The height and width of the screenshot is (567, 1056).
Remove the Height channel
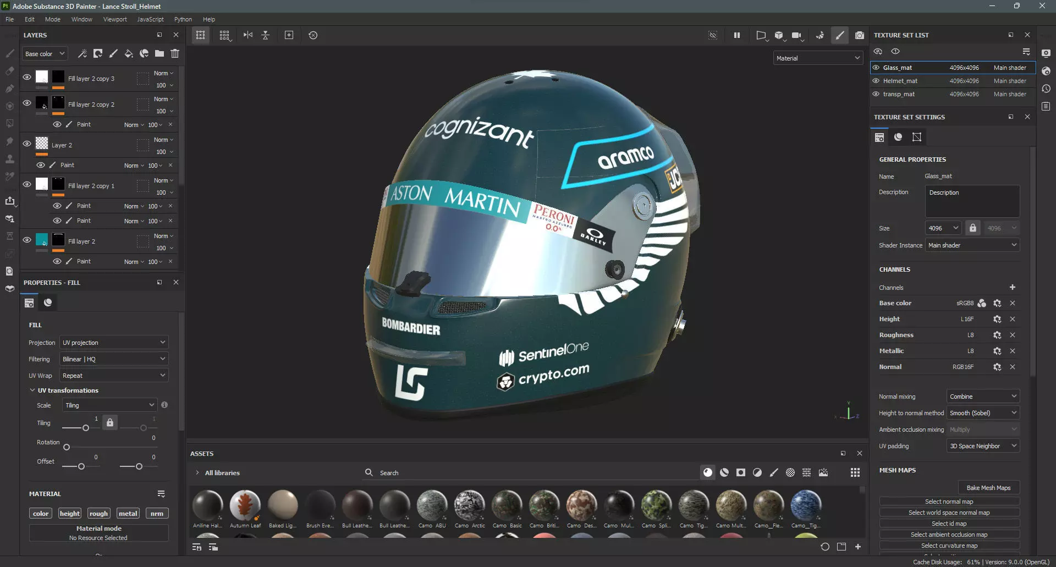point(1013,319)
